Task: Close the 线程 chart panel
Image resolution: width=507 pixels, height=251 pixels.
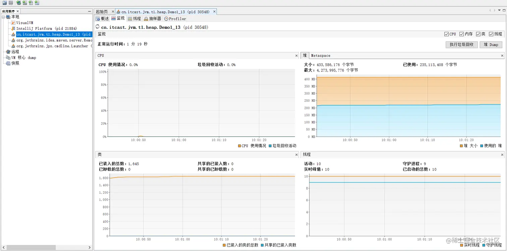Action: tap(502, 155)
